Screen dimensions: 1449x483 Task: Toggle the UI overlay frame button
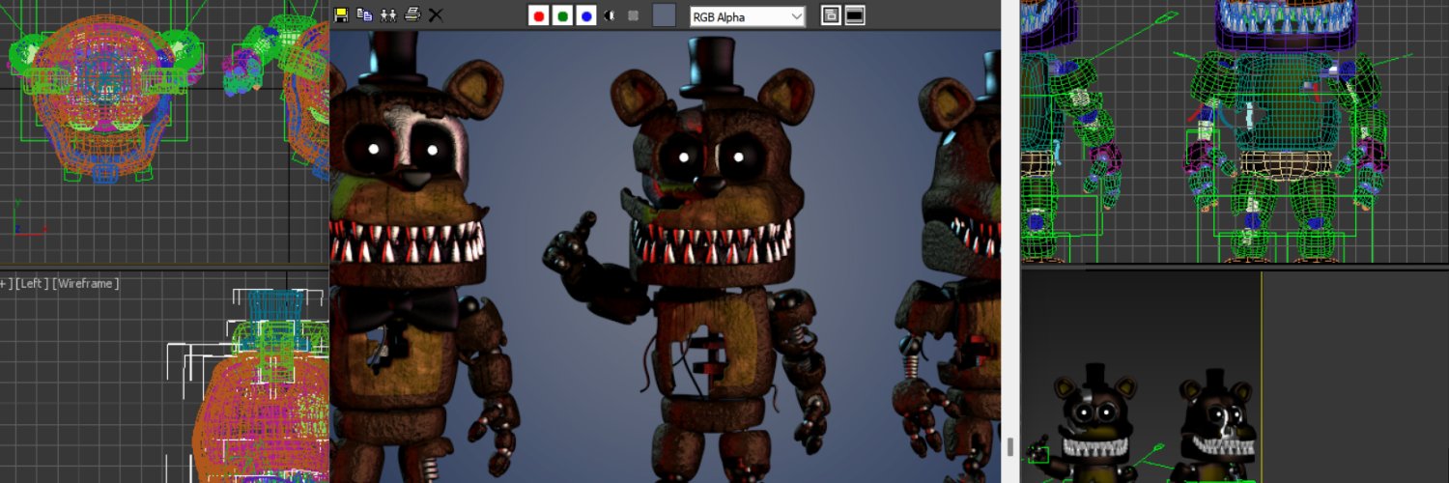(x=830, y=15)
